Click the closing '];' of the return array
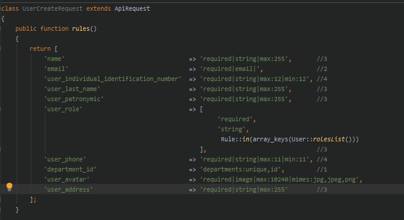 (x=33, y=200)
